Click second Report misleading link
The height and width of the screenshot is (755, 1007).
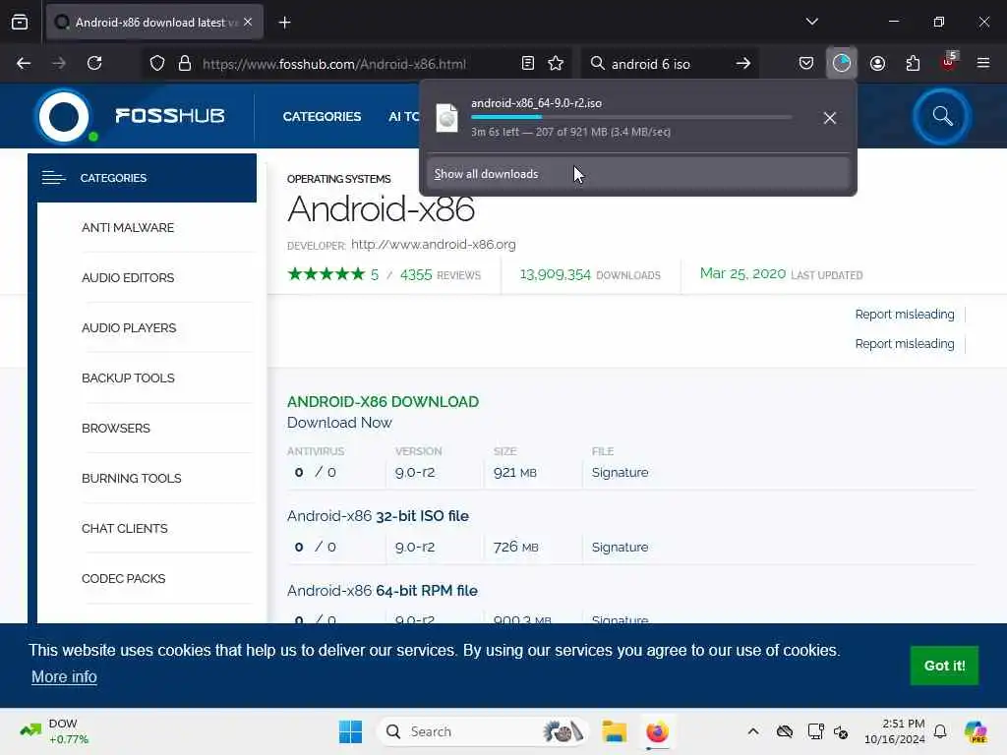(x=905, y=343)
